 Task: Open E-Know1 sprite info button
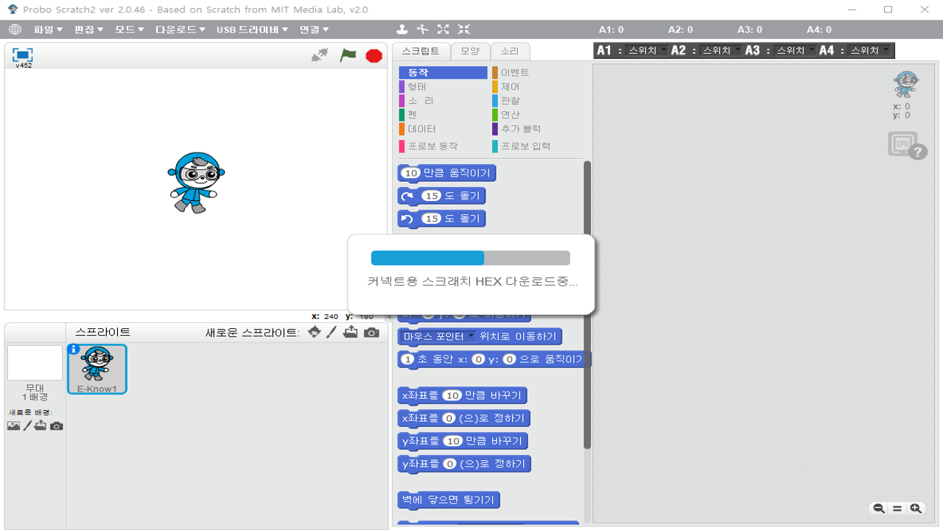click(x=73, y=350)
